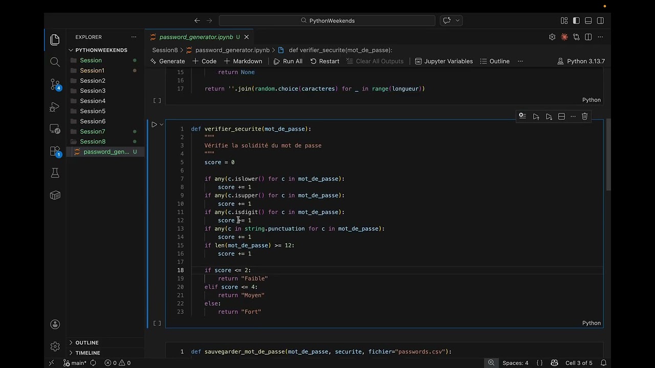Open the cube-shaped view in activity bar
This screenshot has width=655, height=368.
coord(55,195)
